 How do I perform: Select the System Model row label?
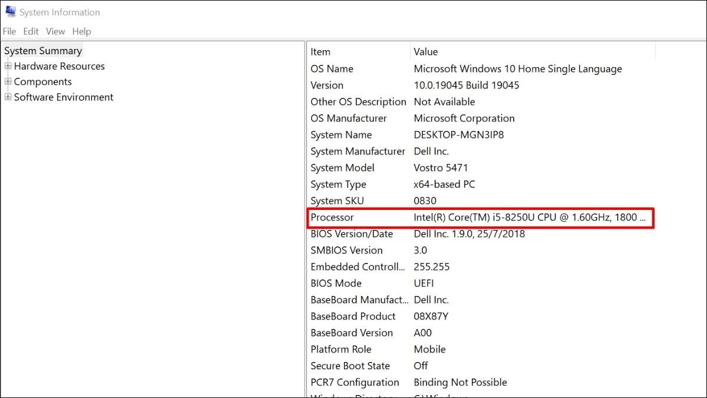(x=342, y=168)
